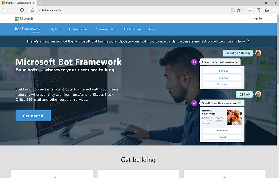Click the Book now button
Image resolution: width=279 pixels, height=178 pixels.
point(222,130)
